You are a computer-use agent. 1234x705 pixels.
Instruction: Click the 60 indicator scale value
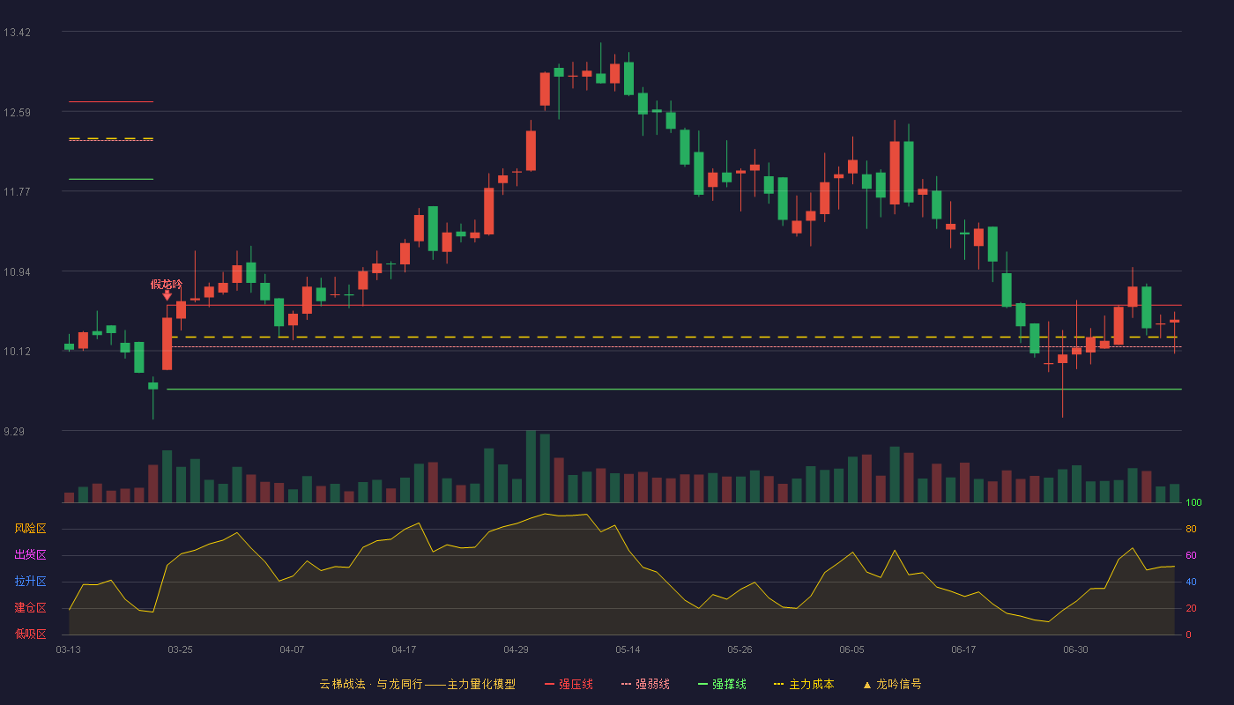[x=1191, y=555]
